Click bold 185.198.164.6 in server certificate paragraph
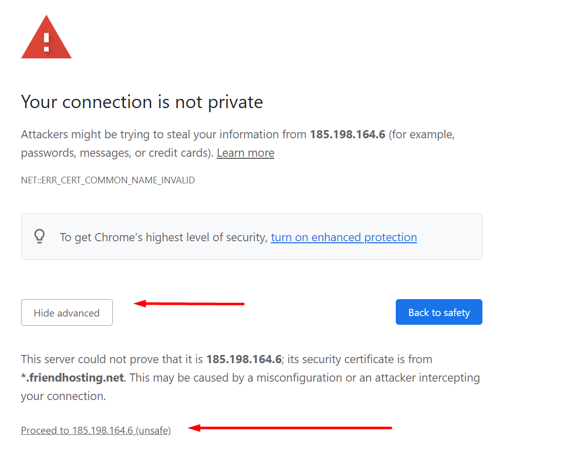This screenshot has width=587, height=461. click(244, 359)
